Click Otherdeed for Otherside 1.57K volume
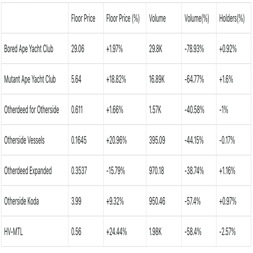 [x=155, y=110]
